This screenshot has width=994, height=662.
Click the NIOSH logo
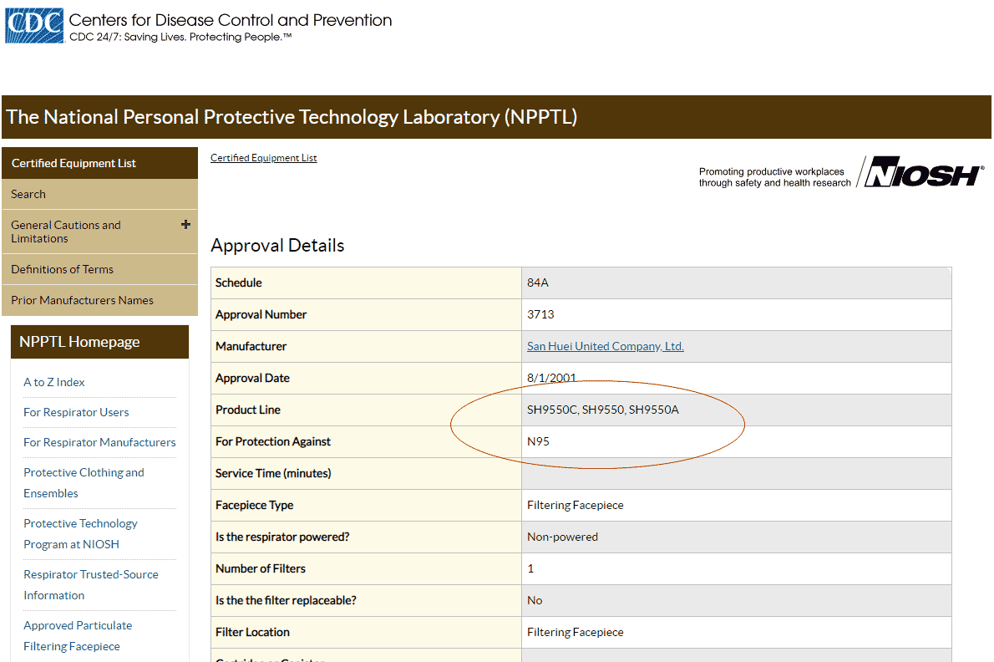click(x=923, y=174)
